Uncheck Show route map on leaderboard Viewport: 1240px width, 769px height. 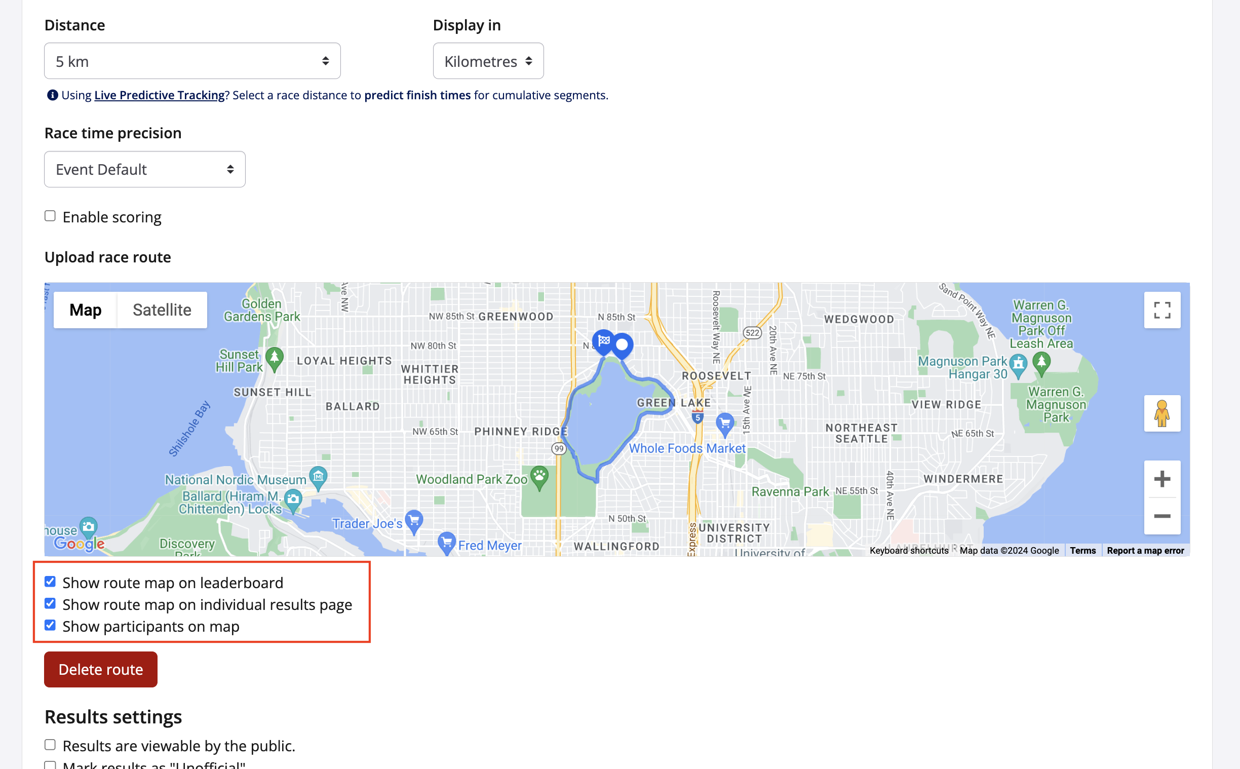pos(50,582)
